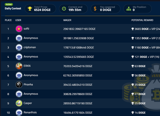Select the Daily Contest title
Image resolution: width=160 pixels, height=116 pixels.
(x=13, y=8)
